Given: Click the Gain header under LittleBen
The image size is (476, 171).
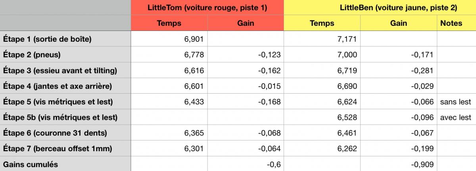Looking at the screenshot, I should (398, 23).
